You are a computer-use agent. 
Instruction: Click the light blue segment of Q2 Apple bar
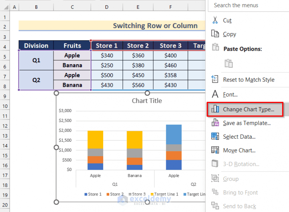click(174, 135)
